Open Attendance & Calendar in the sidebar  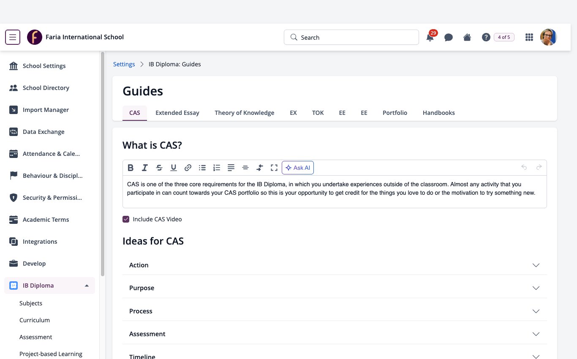(49, 154)
